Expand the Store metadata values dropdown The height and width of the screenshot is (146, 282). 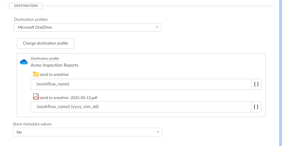[x=87, y=132]
